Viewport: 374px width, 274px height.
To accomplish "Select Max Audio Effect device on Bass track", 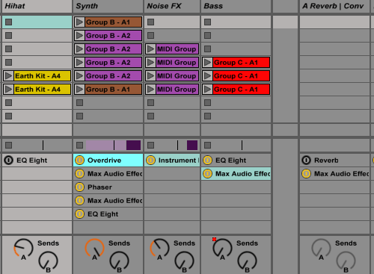I will pyautogui.click(x=236, y=174).
